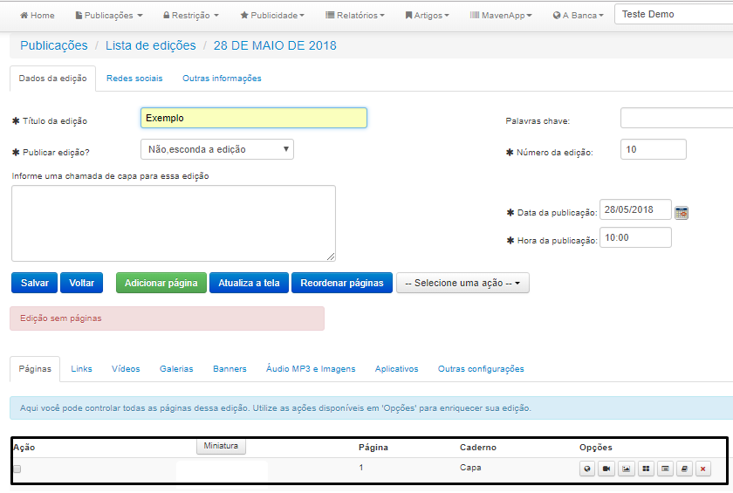The image size is (733, 493).
Task: Click the Capa caderno cell
Action: click(x=470, y=468)
